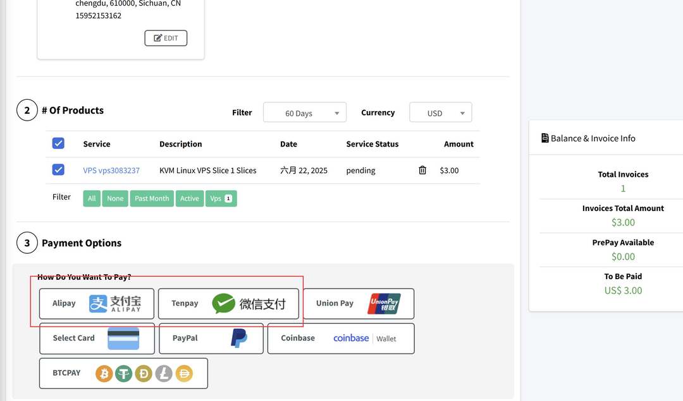
Task: Choose Coinbase Wallet payment option
Action: [x=341, y=338]
